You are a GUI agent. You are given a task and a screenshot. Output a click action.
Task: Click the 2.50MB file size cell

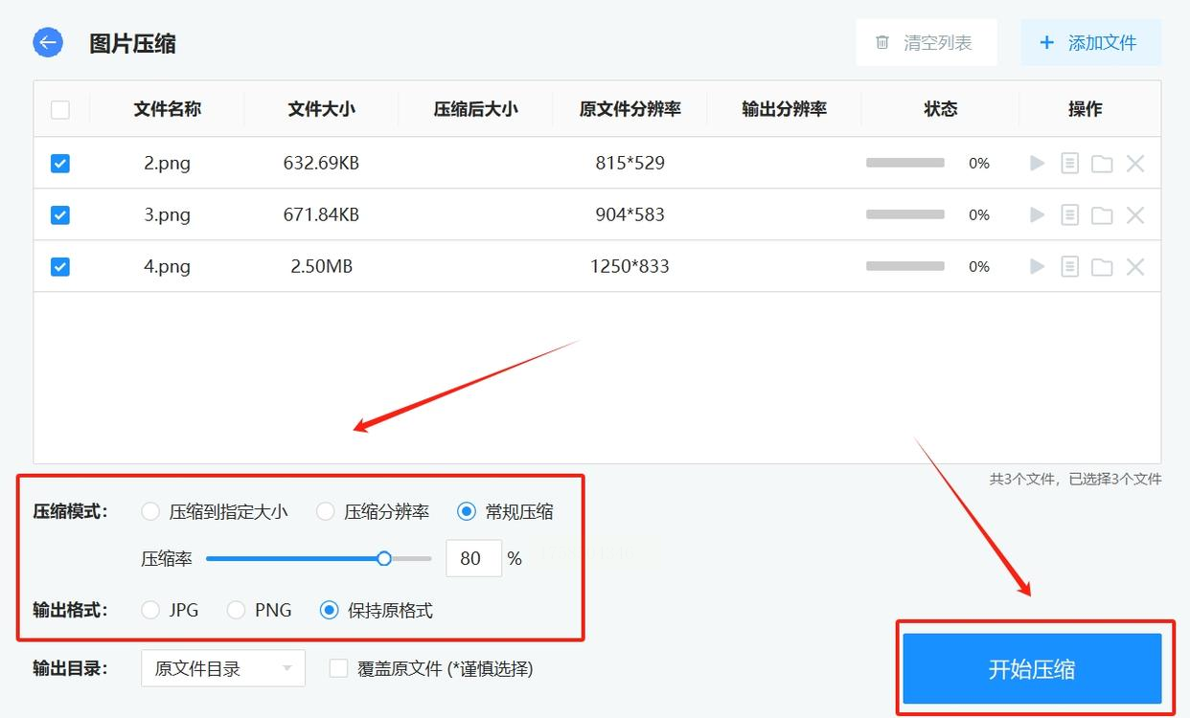[x=322, y=267]
